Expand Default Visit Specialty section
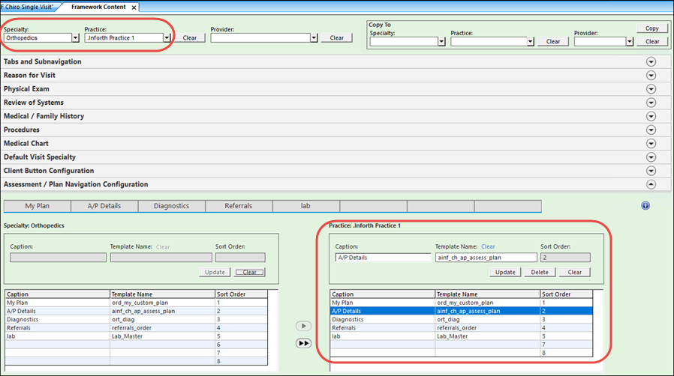 [651, 157]
